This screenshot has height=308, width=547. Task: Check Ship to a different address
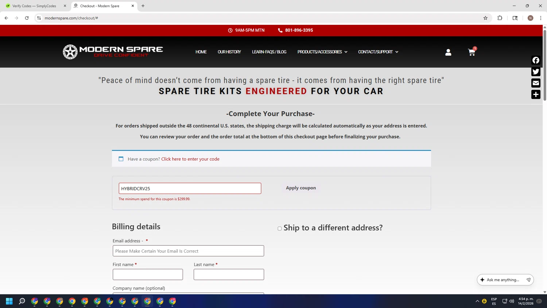click(x=280, y=228)
